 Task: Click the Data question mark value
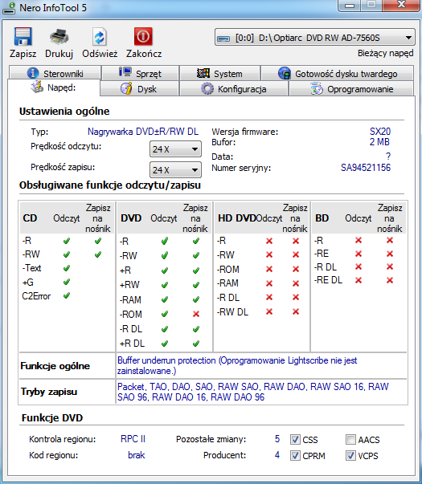tap(388, 157)
